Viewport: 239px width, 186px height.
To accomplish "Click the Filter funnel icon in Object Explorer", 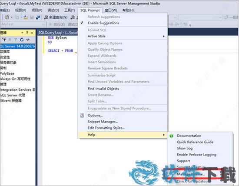I will point(16,40).
